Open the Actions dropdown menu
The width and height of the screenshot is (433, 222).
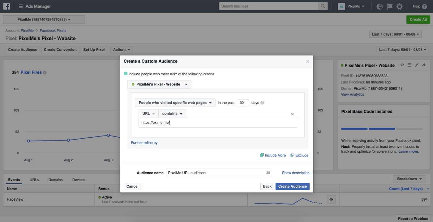[122, 50]
